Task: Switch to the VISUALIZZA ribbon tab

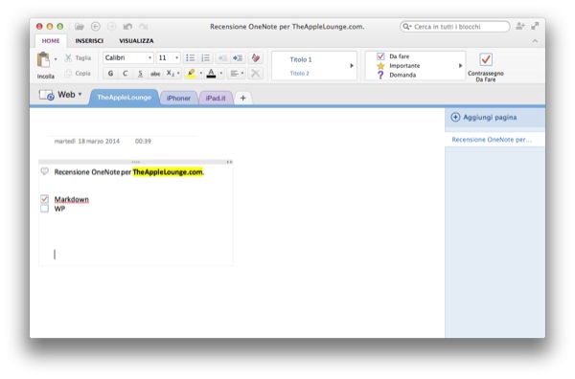Action: 136,40
